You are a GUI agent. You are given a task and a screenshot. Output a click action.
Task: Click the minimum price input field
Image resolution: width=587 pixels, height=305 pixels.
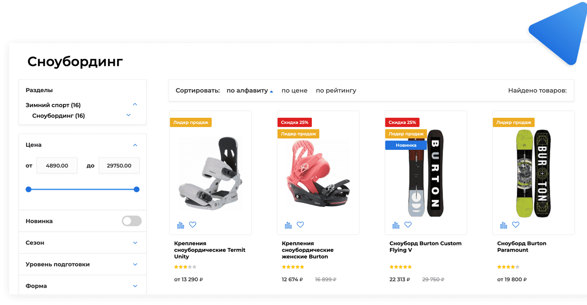click(x=57, y=166)
